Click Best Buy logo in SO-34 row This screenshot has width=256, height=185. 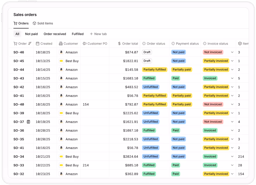pos(61,156)
